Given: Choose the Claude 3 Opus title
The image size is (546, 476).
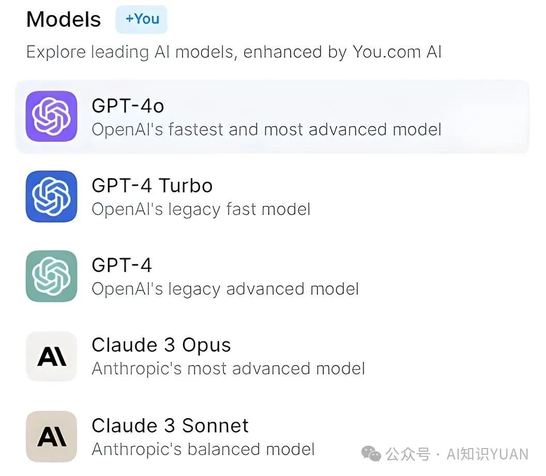Looking at the screenshot, I should 161,345.
